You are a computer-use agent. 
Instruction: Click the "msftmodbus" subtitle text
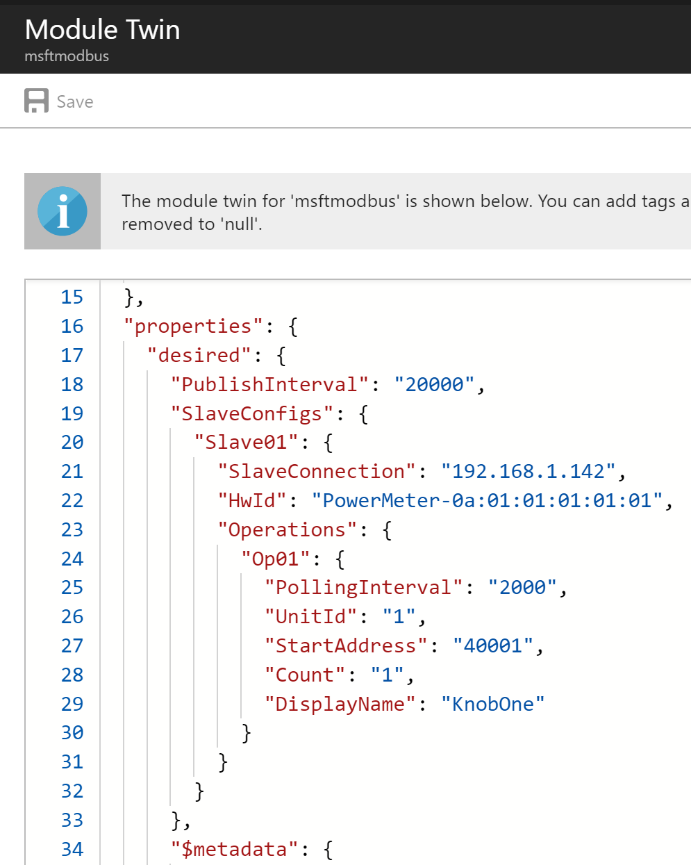(x=67, y=56)
